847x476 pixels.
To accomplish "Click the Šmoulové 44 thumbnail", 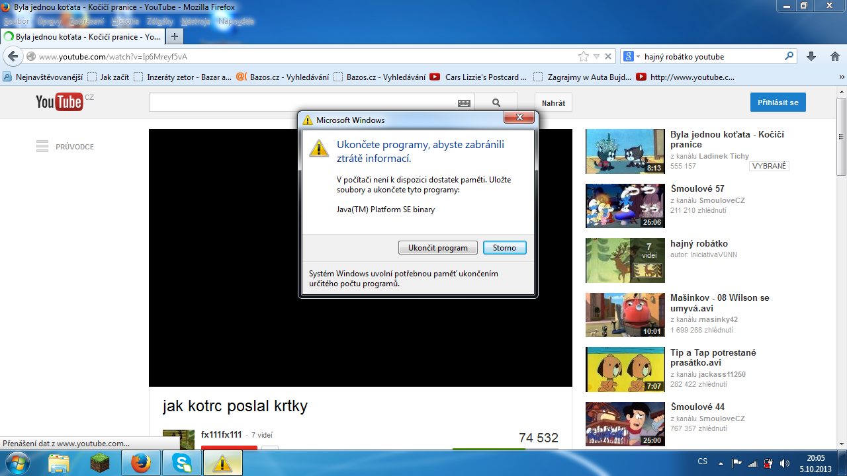I will (x=625, y=424).
